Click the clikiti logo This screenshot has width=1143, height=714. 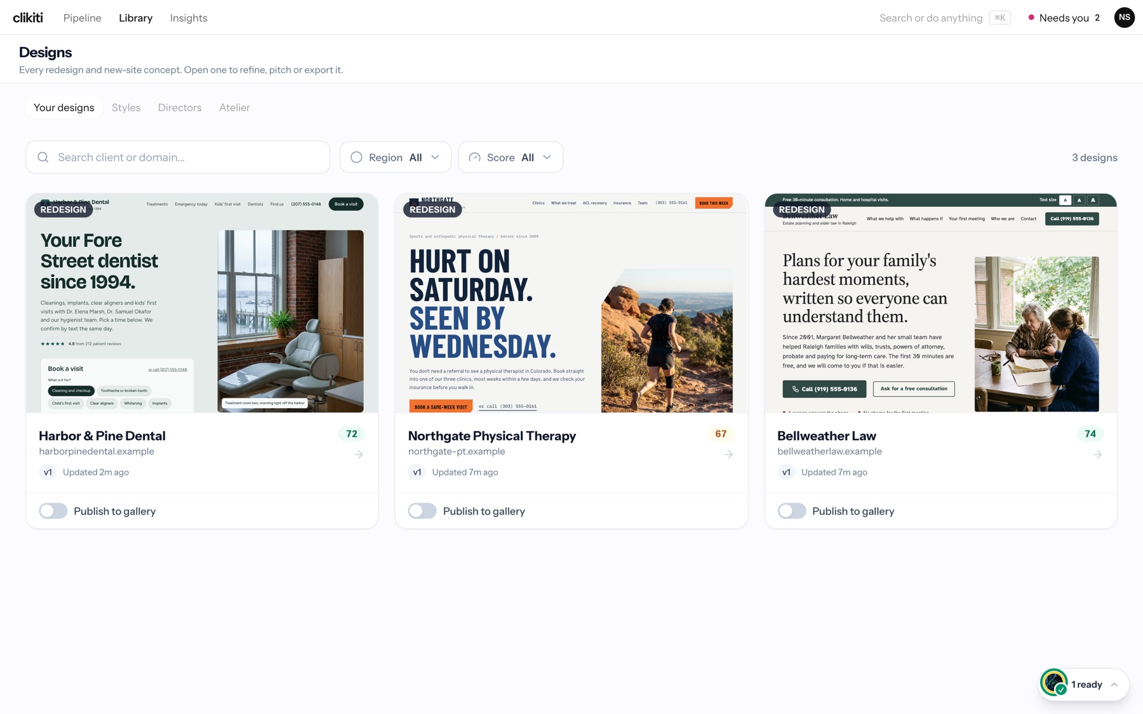pos(28,18)
